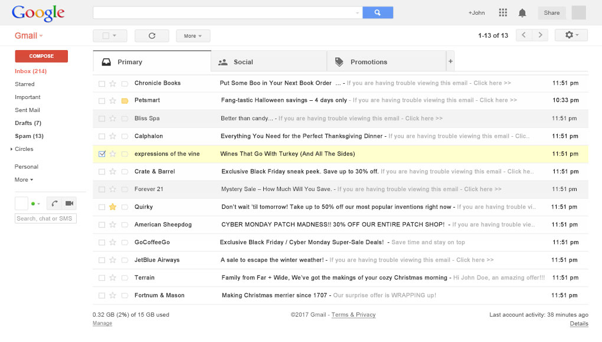The height and width of the screenshot is (342, 602).
Task: Star the Petsmart email
Action: coord(113,101)
